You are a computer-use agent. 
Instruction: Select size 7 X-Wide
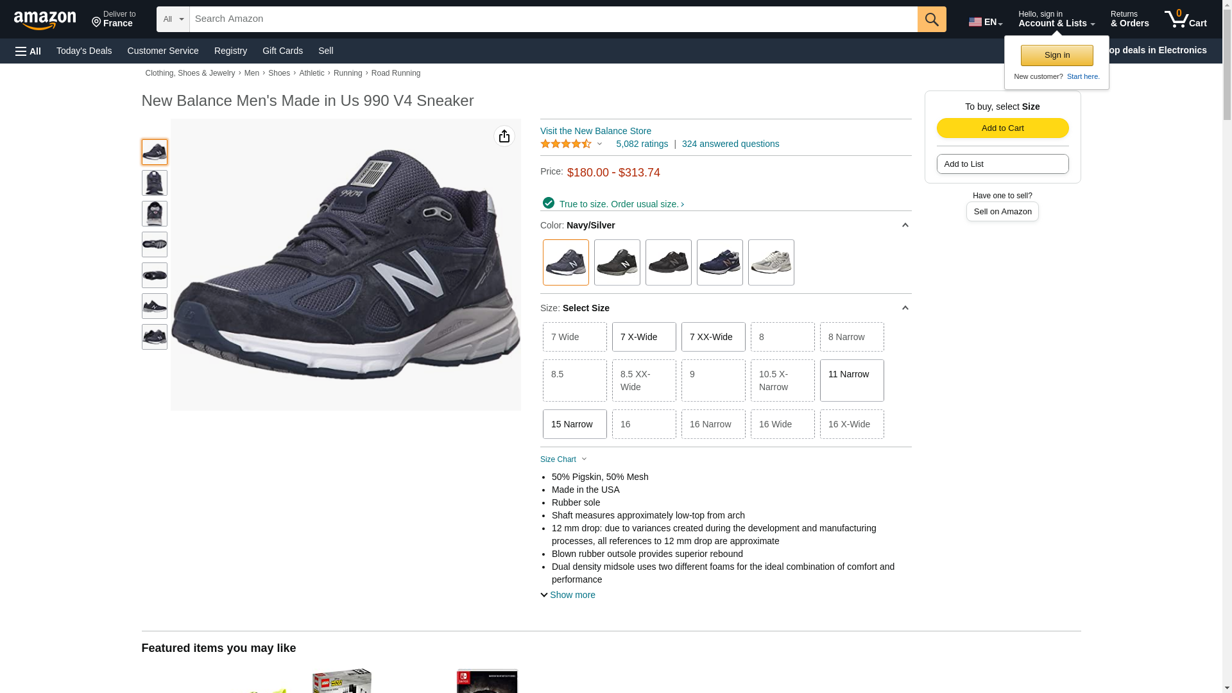point(644,337)
